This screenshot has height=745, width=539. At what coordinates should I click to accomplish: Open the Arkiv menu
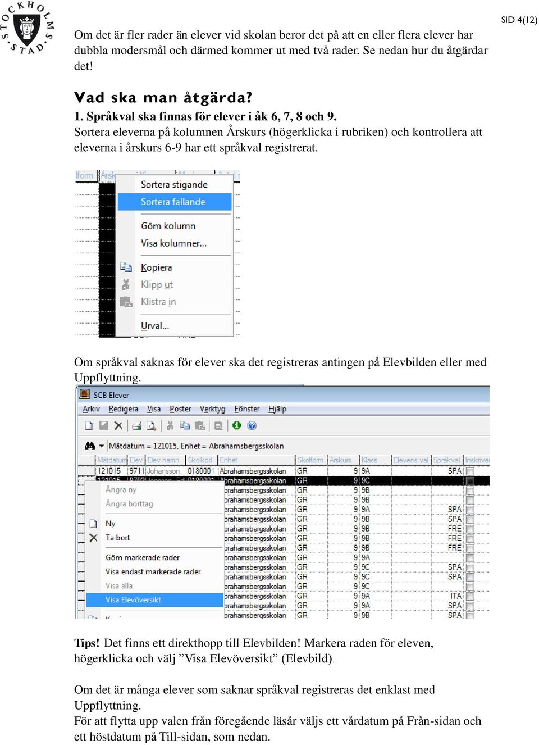click(91, 409)
